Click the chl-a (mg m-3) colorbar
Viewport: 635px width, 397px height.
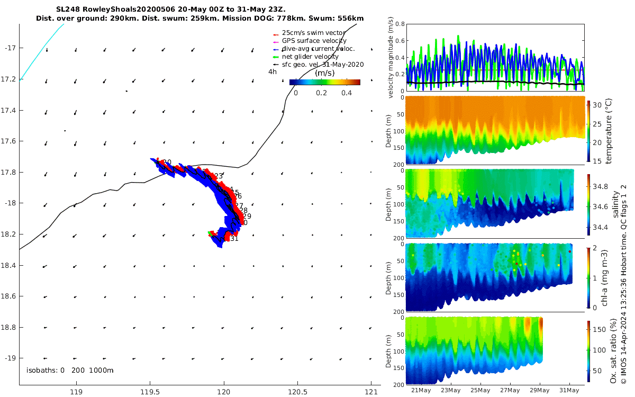(x=590, y=277)
